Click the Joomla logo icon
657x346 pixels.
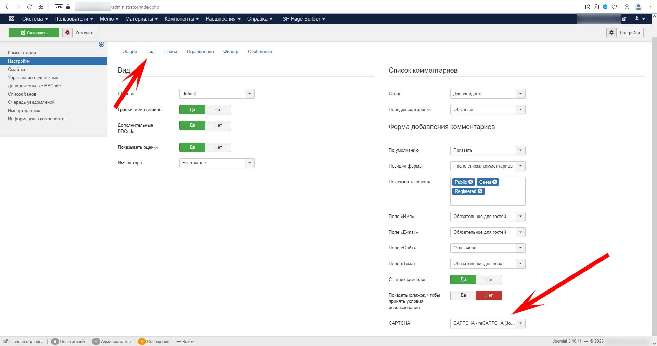point(11,18)
